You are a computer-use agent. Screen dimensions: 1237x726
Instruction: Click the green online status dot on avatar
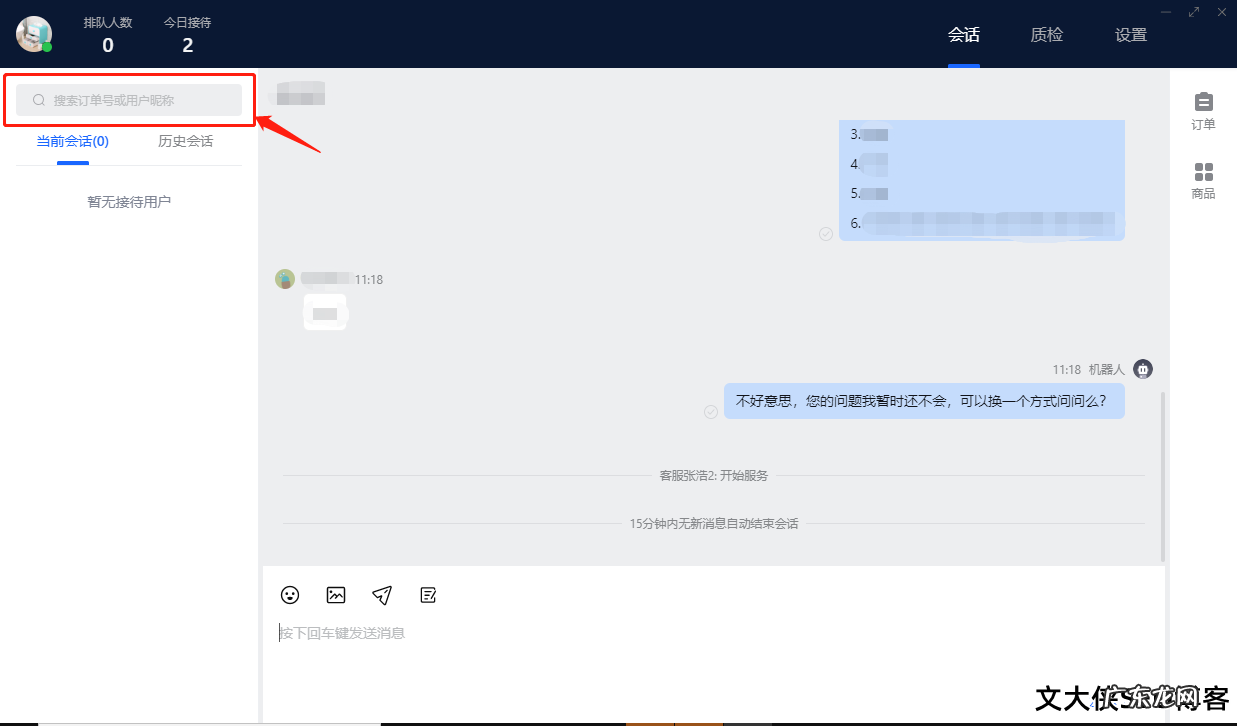click(x=46, y=46)
